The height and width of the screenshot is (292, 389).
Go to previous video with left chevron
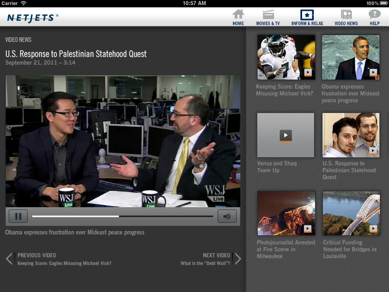pyautogui.click(x=10, y=259)
